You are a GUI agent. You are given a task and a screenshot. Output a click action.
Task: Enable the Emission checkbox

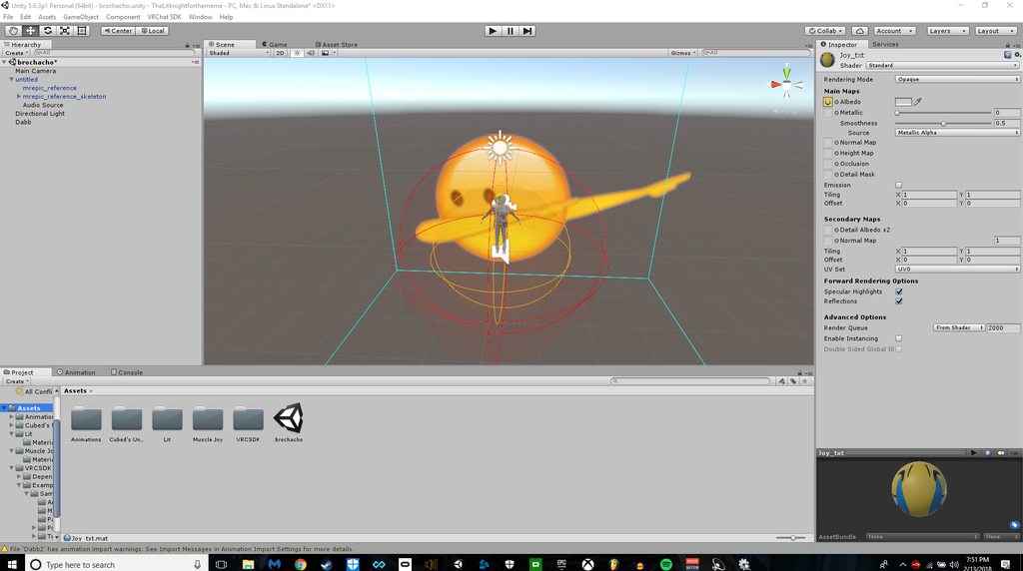point(898,185)
